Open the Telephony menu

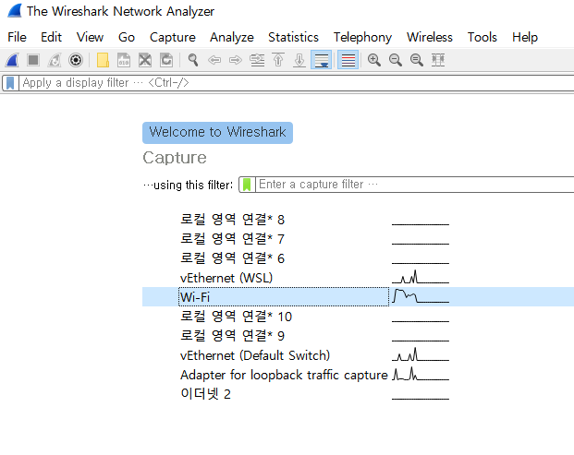[362, 37]
